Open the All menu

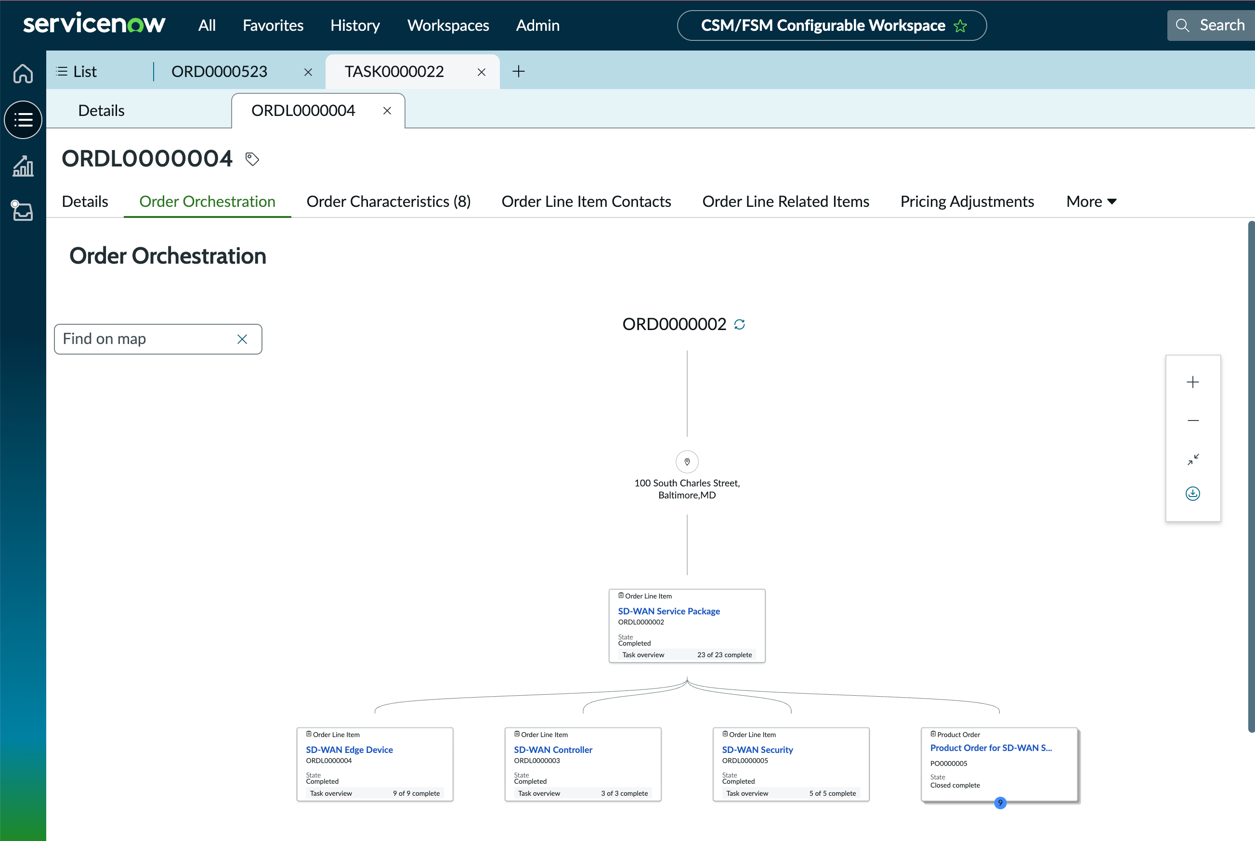[207, 25]
